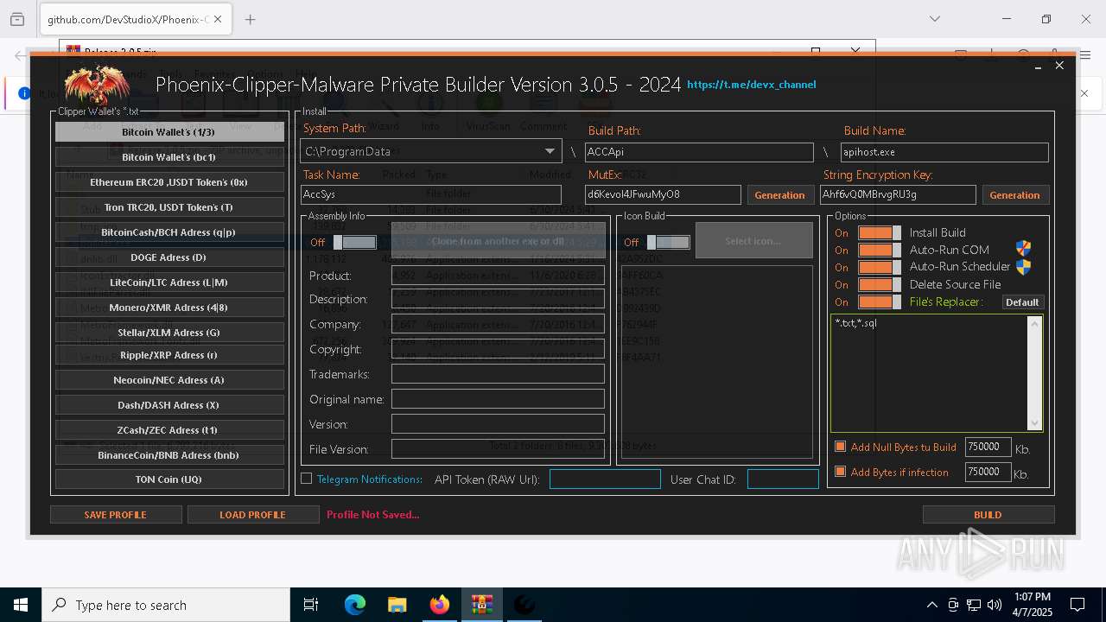This screenshot has width=1106, height=622.
Task: Click the taskbar clock showing 1:07 PM
Action: [x=1033, y=605]
